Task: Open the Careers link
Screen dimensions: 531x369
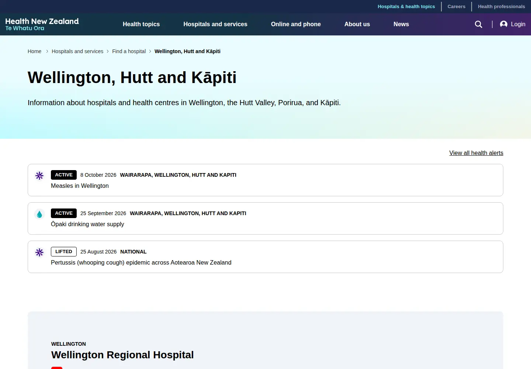Action: tap(457, 7)
